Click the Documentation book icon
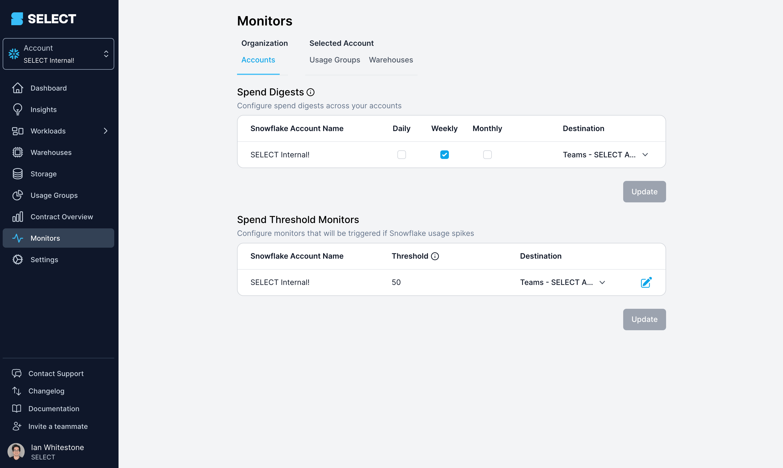This screenshot has width=783, height=468. pyautogui.click(x=16, y=409)
